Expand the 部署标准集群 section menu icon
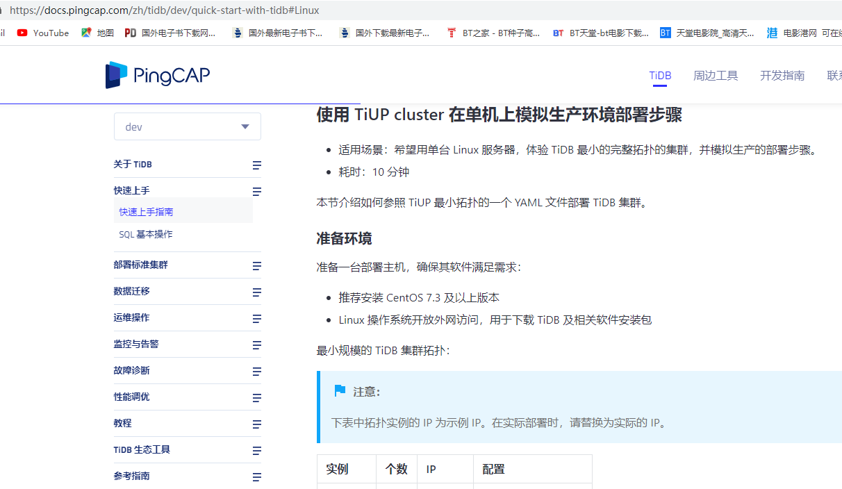The image size is (842, 489). point(257,266)
